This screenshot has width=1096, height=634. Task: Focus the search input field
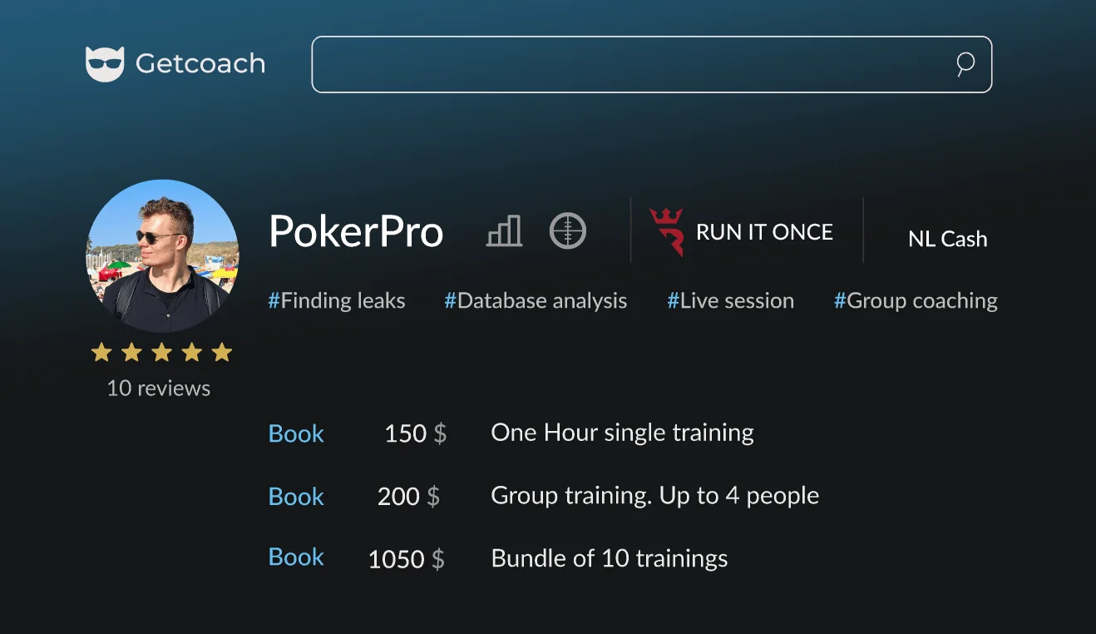(632, 64)
